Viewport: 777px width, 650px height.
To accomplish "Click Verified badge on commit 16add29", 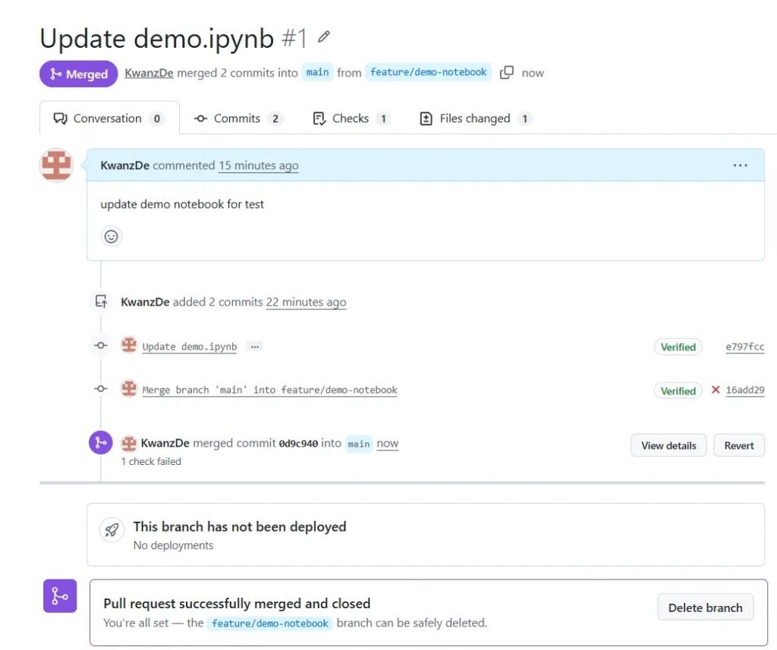I will click(678, 391).
